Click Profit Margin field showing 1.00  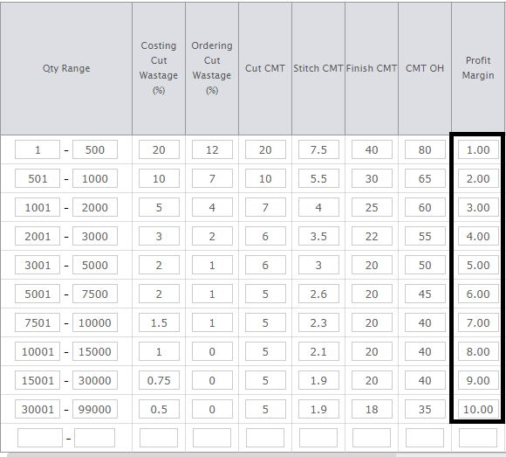pos(478,149)
